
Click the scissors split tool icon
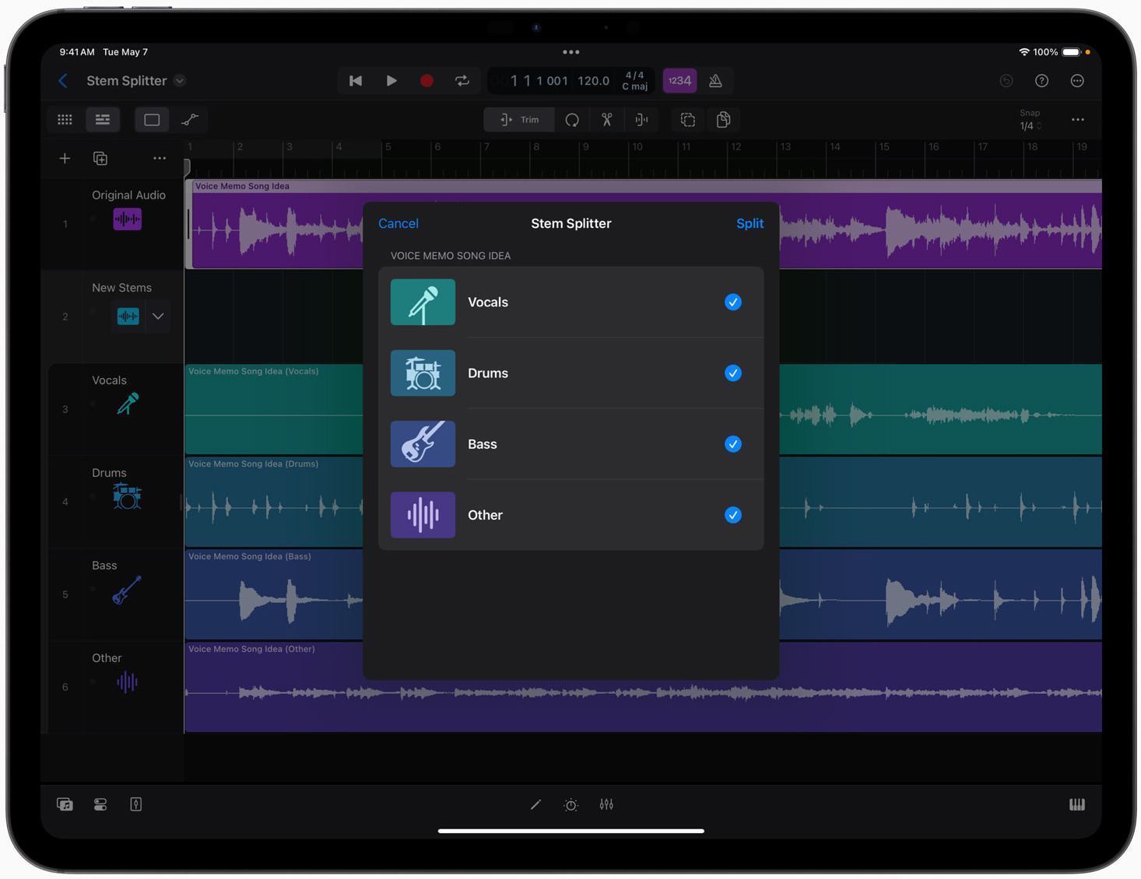(x=606, y=120)
